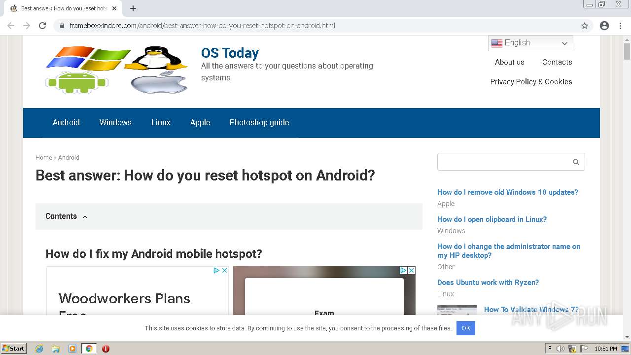Open AdChoices info on Exam ad

403,270
